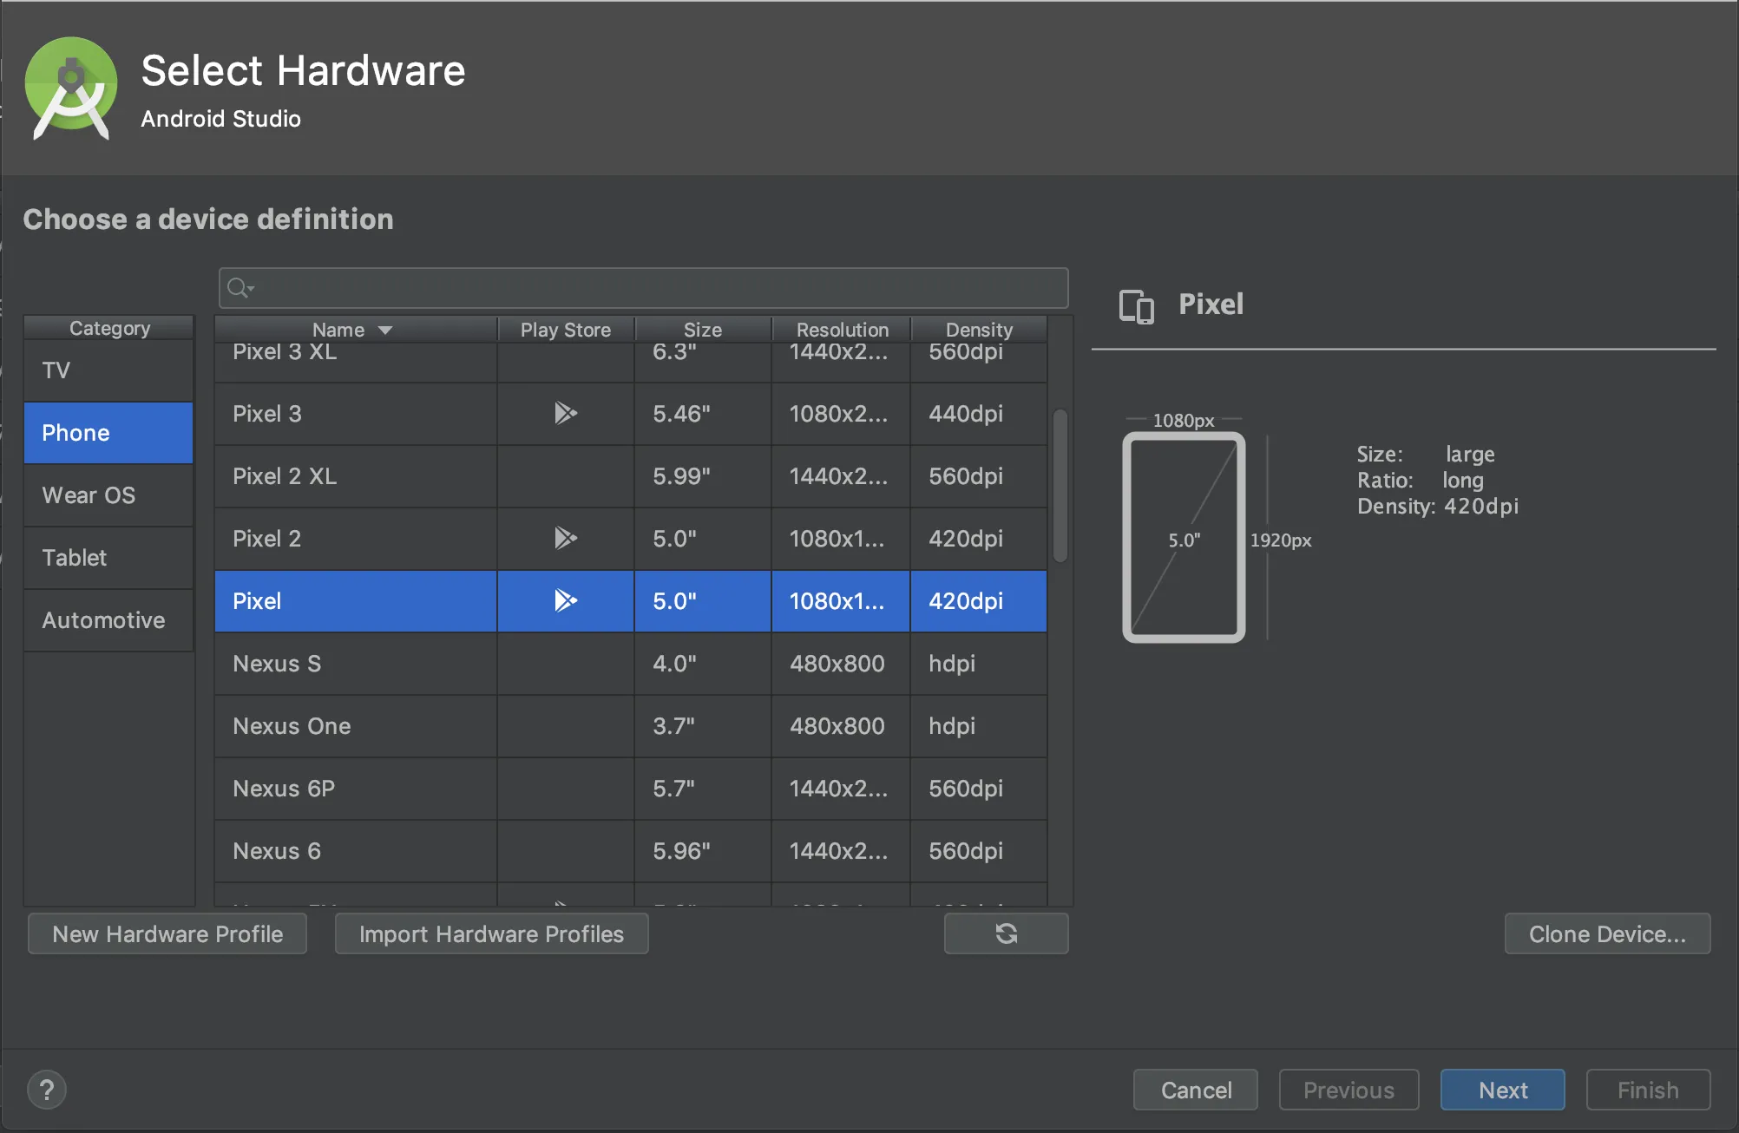Click the help question mark icon

(x=47, y=1090)
